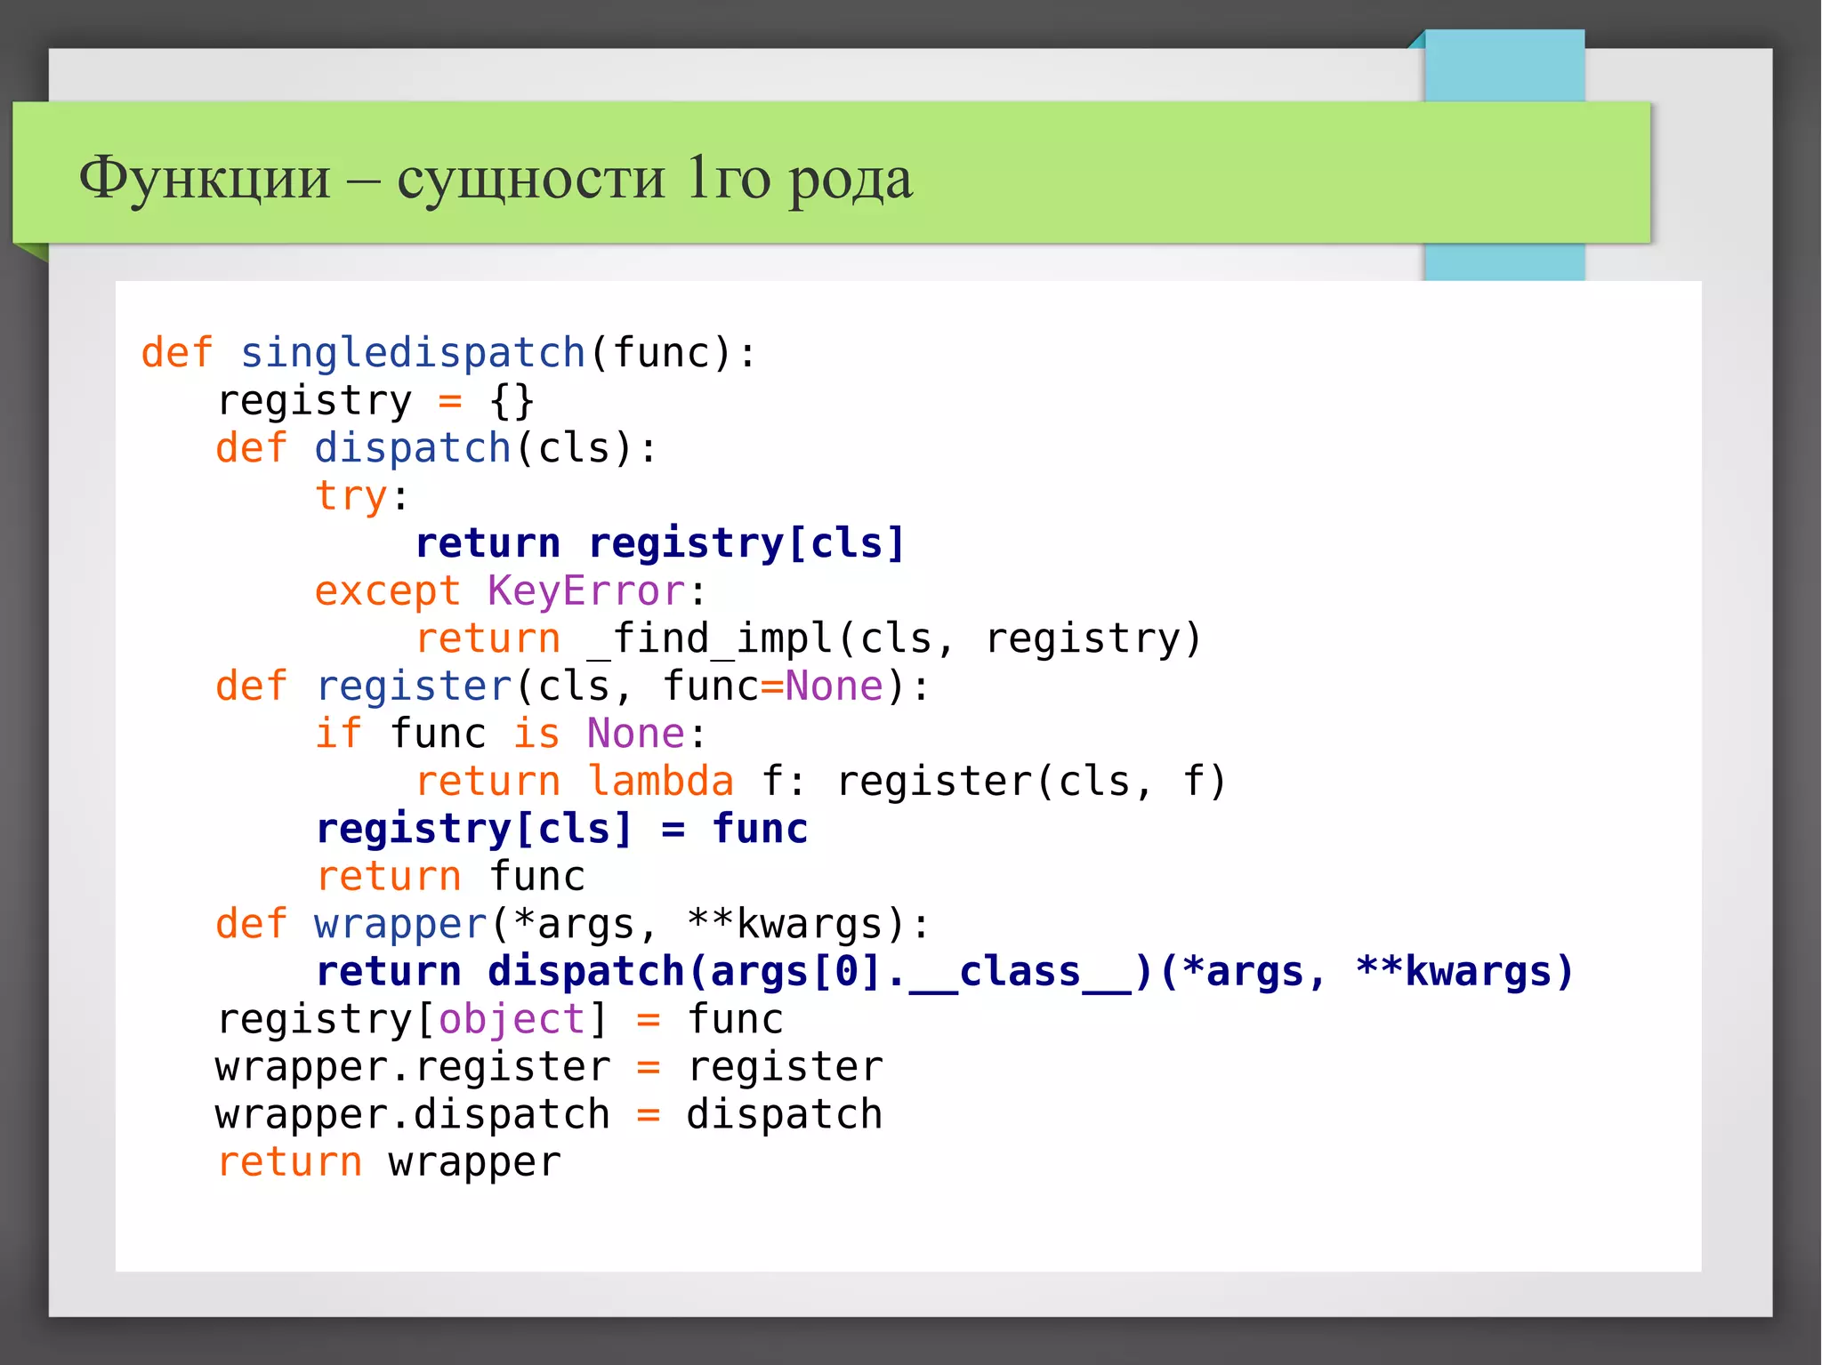Screen dimensions: 1822x1365
Task: Click bold line 'registry[cls] = func'
Action: [x=562, y=829]
